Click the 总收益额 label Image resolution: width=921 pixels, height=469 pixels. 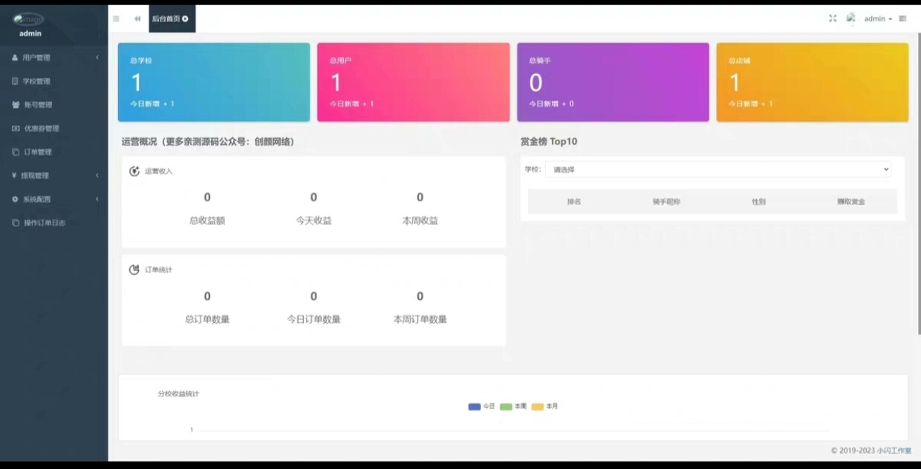tap(207, 220)
